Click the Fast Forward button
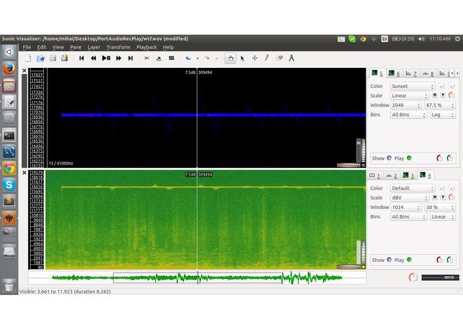Image resolution: width=463 pixels, height=329 pixels. click(x=119, y=58)
